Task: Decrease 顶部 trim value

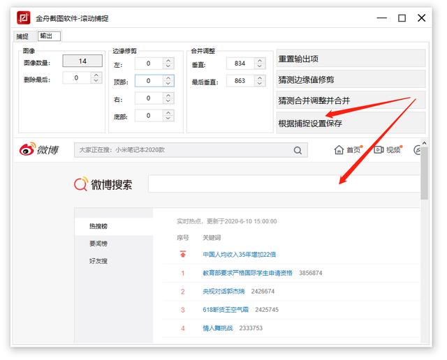Action: (x=168, y=84)
